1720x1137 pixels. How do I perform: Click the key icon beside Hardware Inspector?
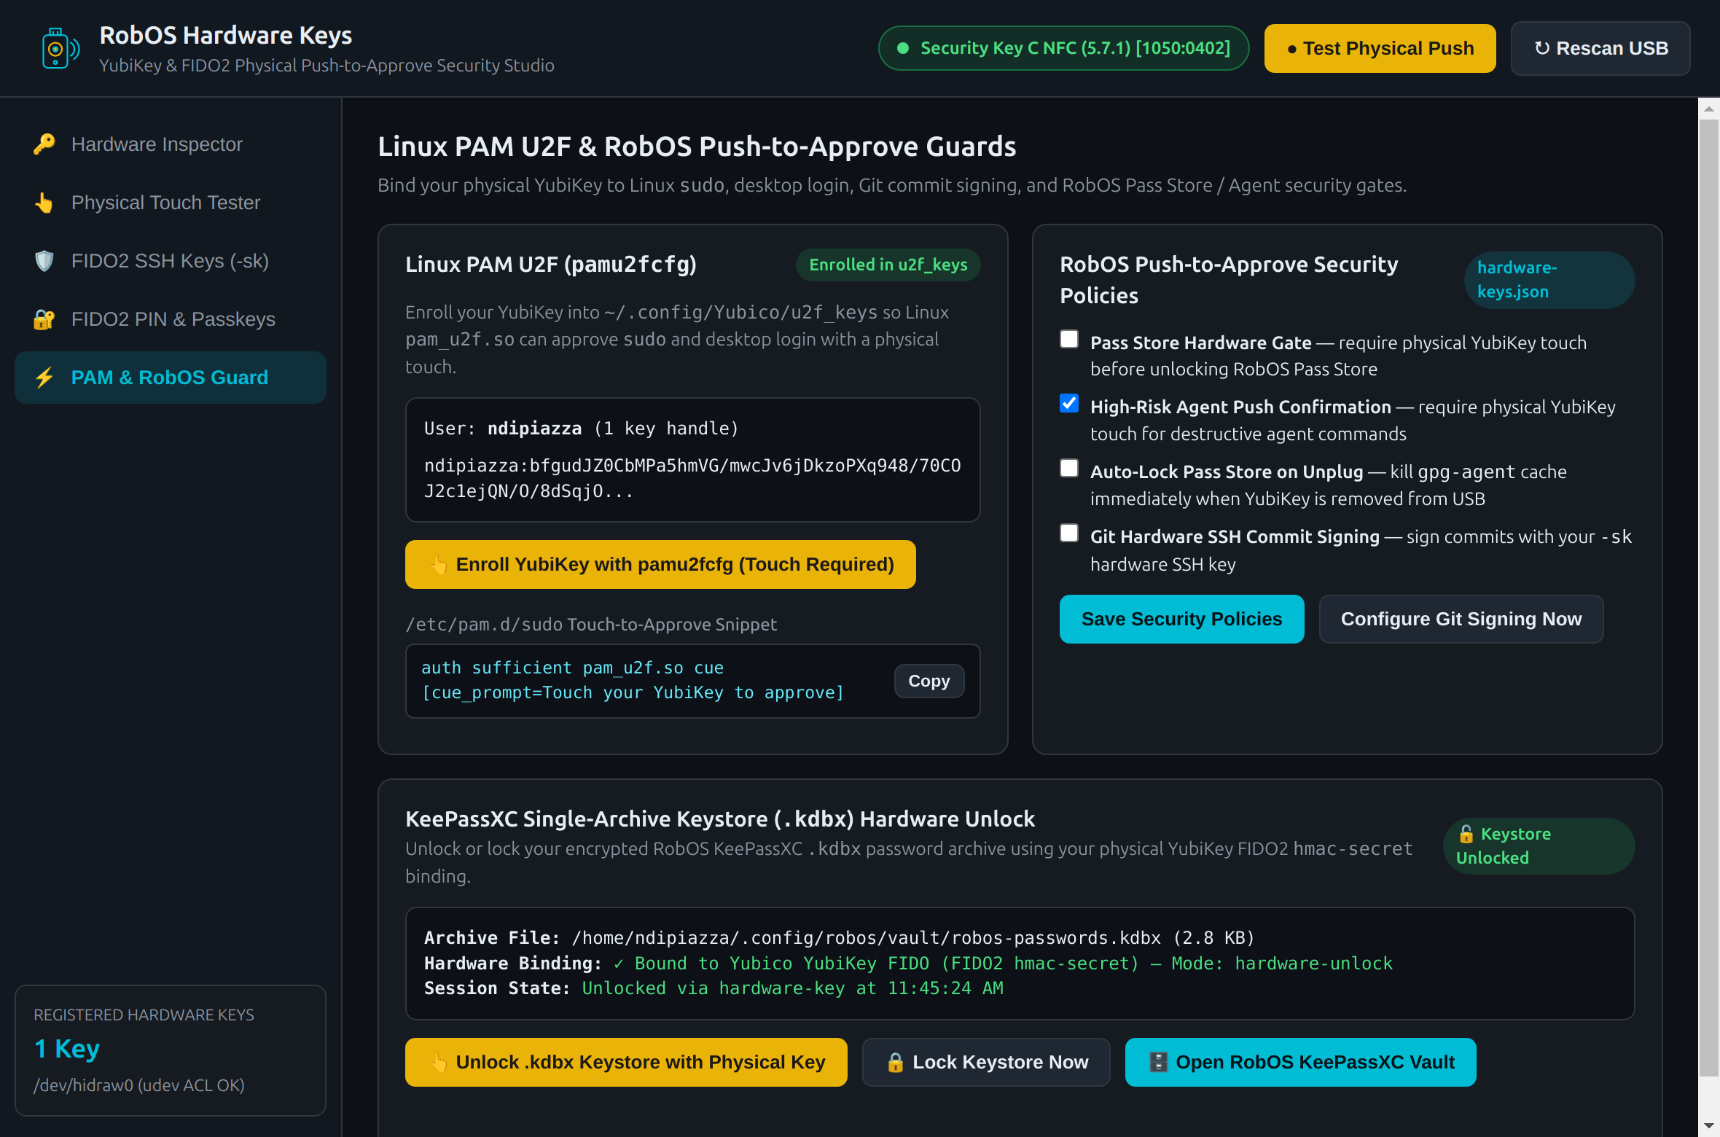pyautogui.click(x=44, y=144)
